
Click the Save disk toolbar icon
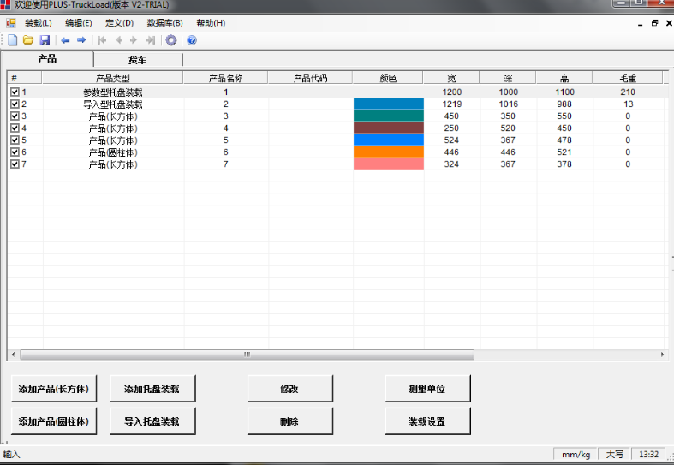click(45, 40)
